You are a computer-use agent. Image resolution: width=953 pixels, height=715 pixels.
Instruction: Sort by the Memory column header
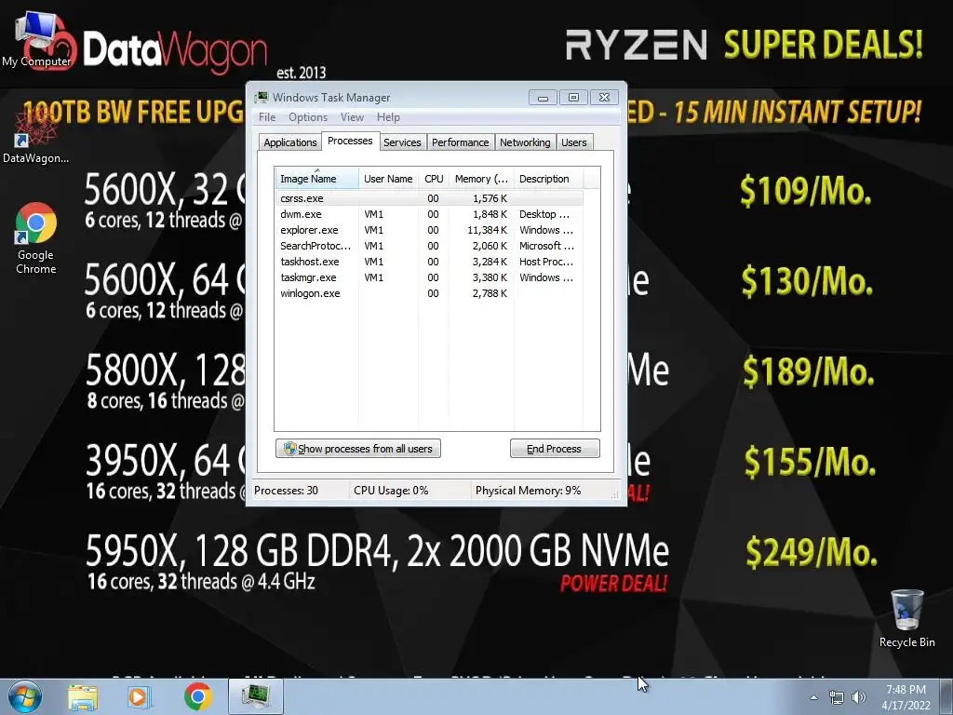click(481, 179)
